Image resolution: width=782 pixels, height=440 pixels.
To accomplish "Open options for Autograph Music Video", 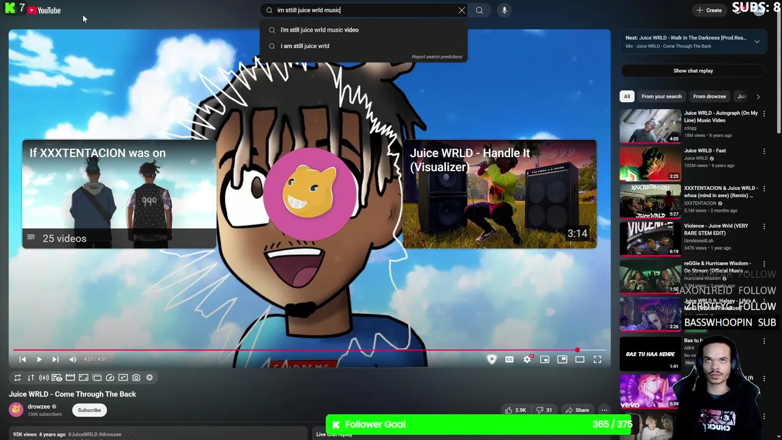I will tap(764, 114).
